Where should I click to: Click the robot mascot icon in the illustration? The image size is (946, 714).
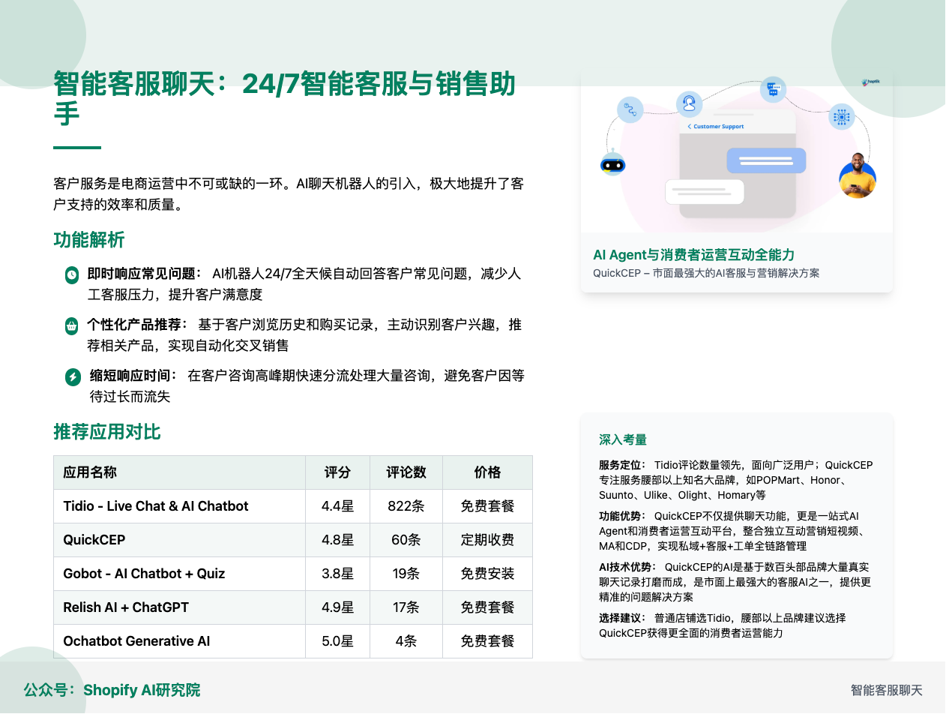[x=613, y=163]
